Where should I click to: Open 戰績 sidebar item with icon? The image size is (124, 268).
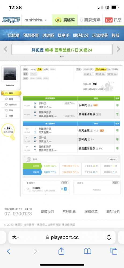(x=10, y=99)
